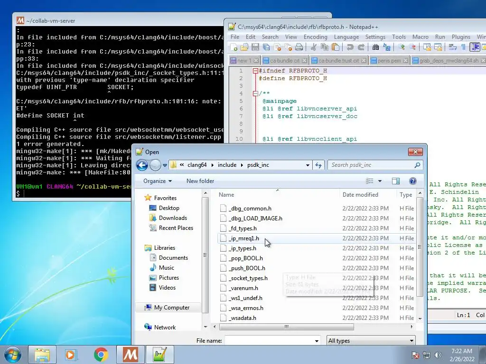Switch to the ca-bundle.crt tab
The height and width of the screenshot is (364, 486).
coord(285,61)
